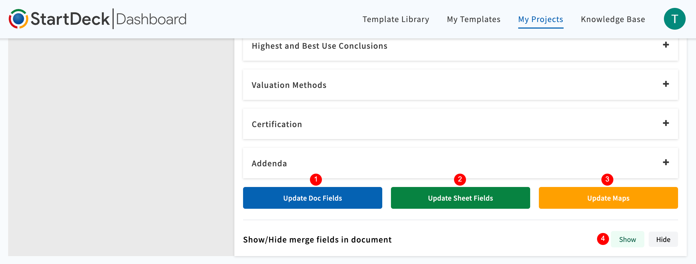Viewport: 696px width, 264px height.
Task: Go to Template Library tab
Action: tap(396, 19)
